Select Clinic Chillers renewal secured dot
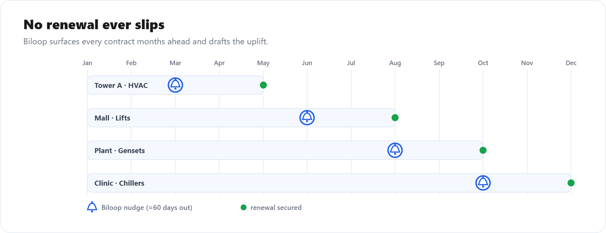The image size is (606, 233). [571, 183]
